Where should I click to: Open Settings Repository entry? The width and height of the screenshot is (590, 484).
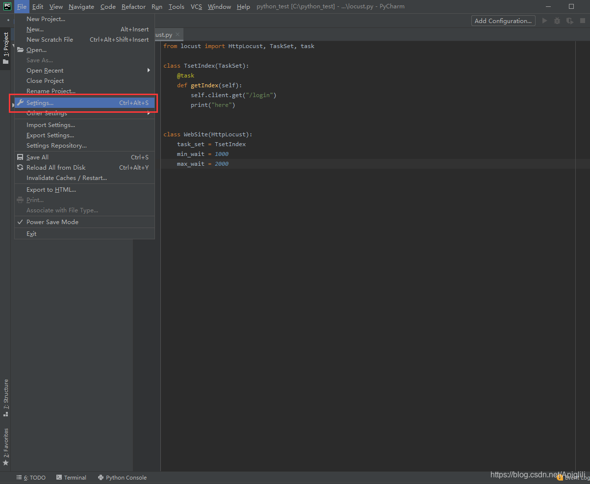click(x=84, y=146)
